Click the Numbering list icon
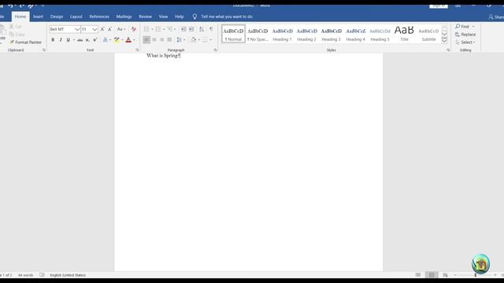This screenshot has height=283, width=504. point(157,29)
